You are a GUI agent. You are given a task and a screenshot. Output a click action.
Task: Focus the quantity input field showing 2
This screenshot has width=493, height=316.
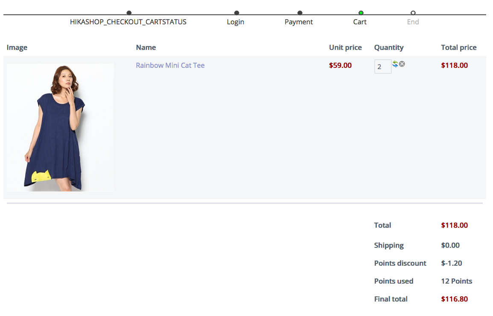[382, 67]
